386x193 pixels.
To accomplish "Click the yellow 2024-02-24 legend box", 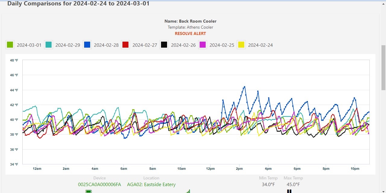I will pos(241,45).
